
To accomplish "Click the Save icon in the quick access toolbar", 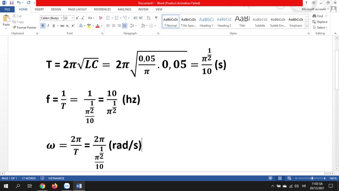I will click(12, 3).
